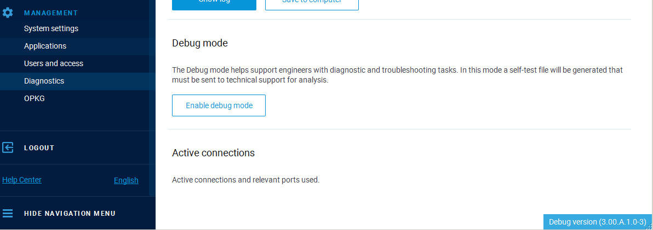The height and width of the screenshot is (230, 653).
Task: Click the Debug version badge
Action: 597,222
